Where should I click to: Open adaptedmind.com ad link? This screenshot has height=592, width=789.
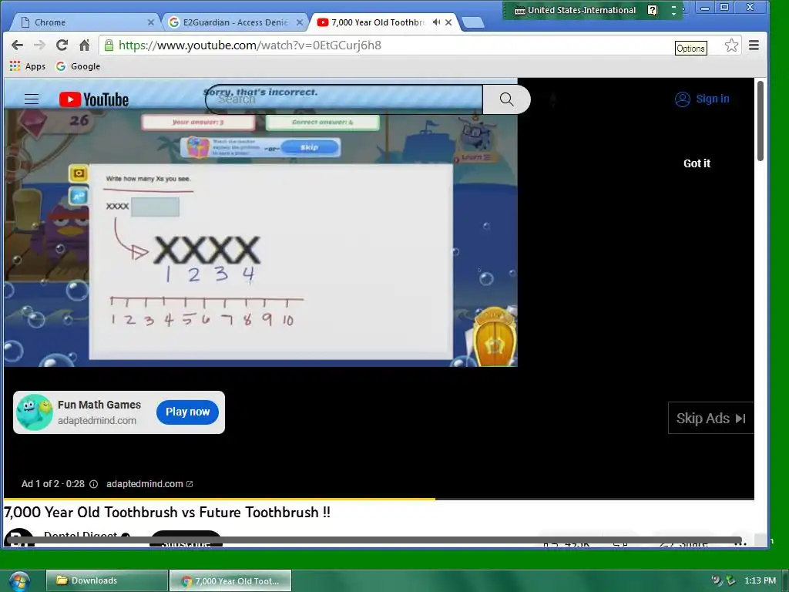(149, 484)
